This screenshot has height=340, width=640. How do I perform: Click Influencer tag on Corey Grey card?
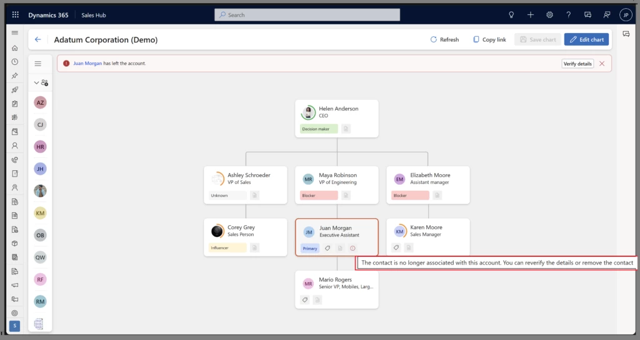(227, 248)
